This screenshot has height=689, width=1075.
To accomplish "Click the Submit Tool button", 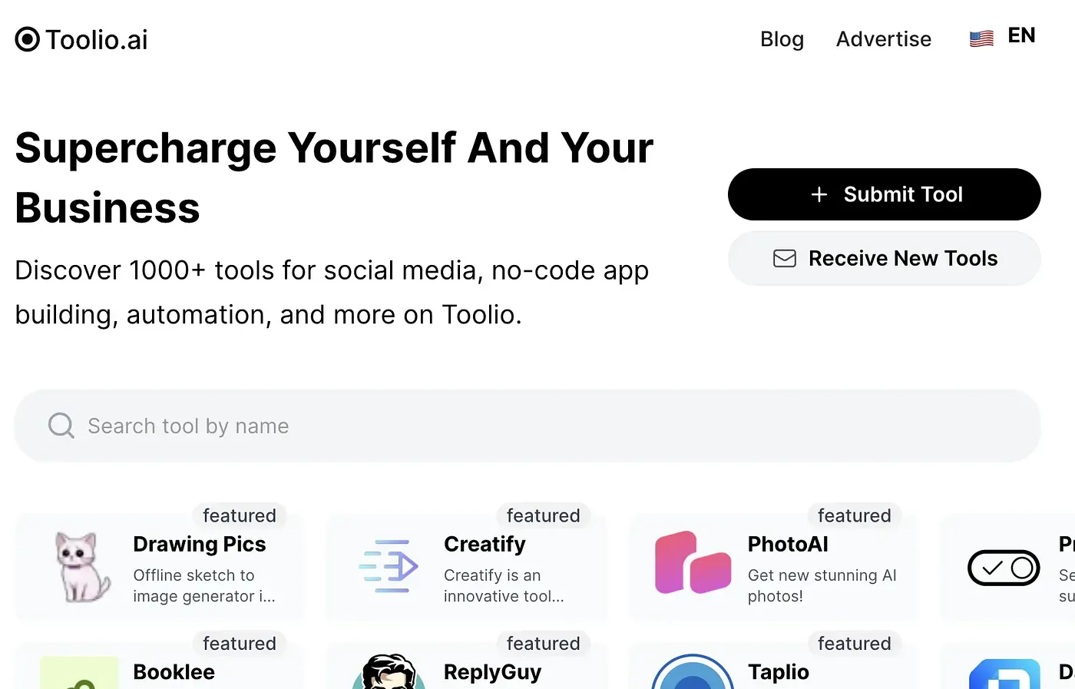I will coord(884,194).
